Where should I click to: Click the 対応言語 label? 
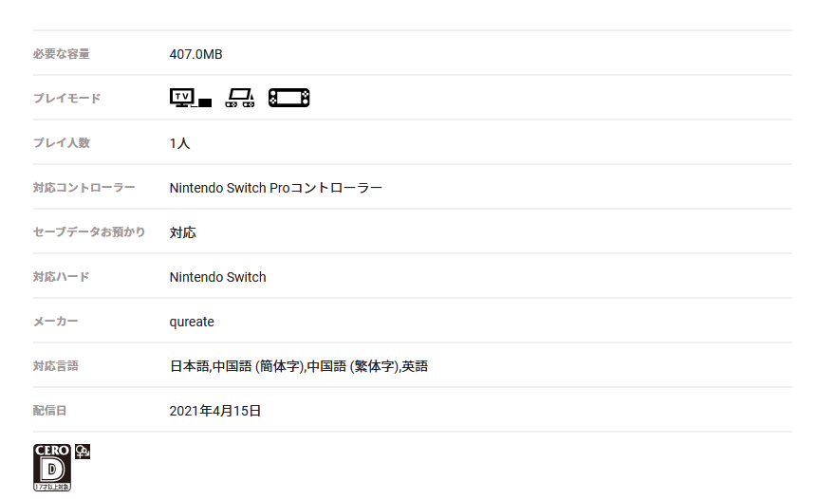click(x=55, y=366)
